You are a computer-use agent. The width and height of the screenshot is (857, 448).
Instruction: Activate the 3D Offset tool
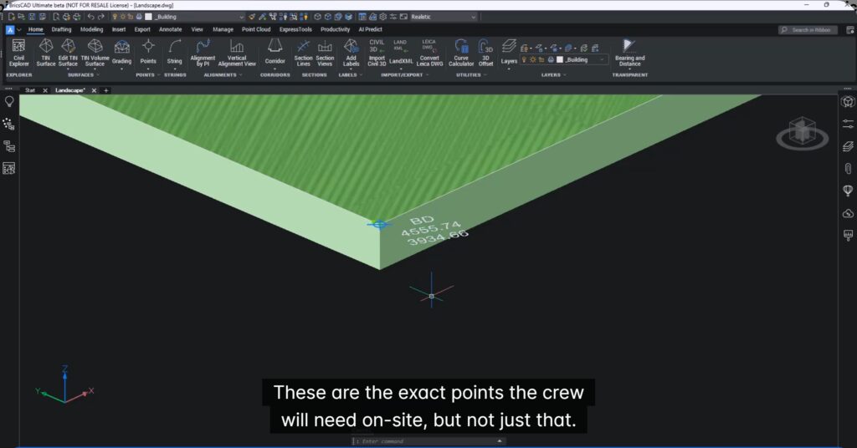click(x=486, y=52)
